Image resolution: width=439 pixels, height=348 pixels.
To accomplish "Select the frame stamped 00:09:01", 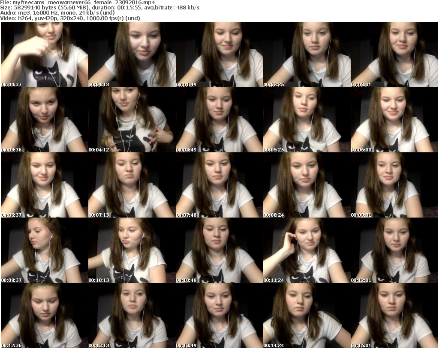I will (394, 185).
